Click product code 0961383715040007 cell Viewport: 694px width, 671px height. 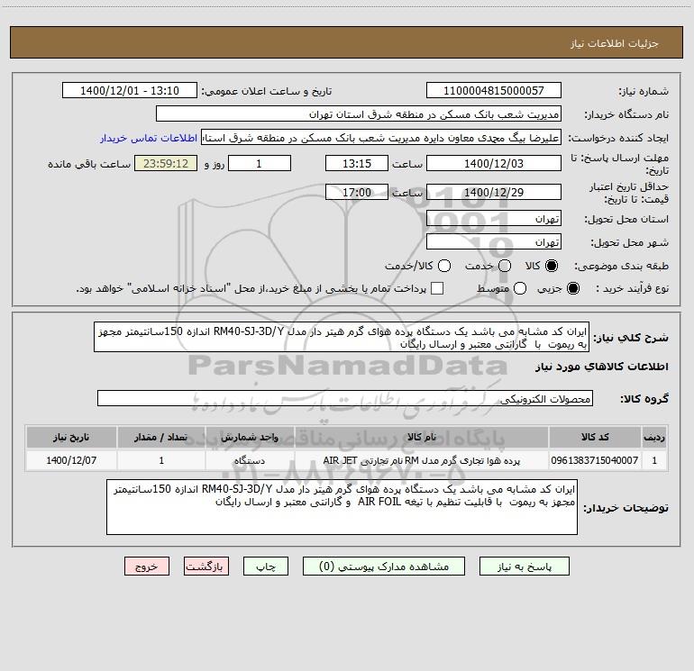coord(595,460)
